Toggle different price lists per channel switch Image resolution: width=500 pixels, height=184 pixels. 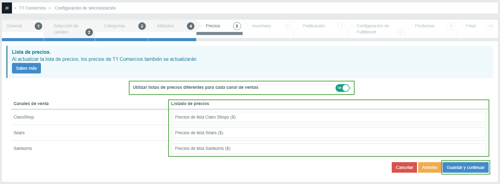click(x=342, y=88)
